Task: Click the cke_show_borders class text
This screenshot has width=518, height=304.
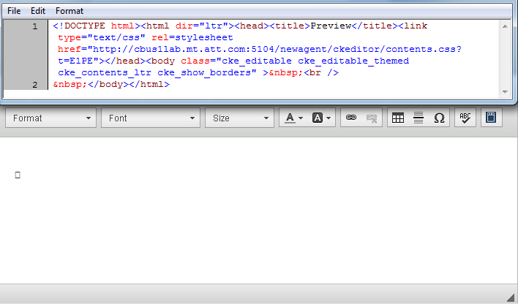Action: [204, 72]
